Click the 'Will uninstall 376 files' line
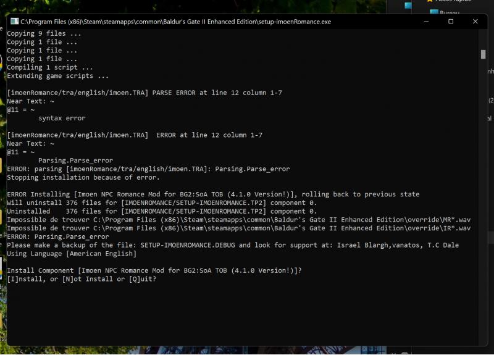The width and height of the screenshot is (494, 355). (162, 203)
